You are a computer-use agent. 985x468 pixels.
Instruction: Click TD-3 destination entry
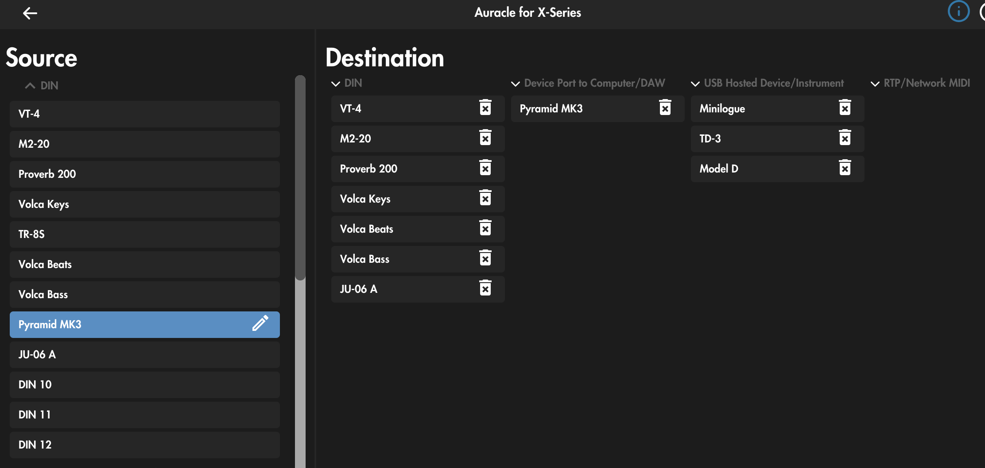(x=778, y=139)
